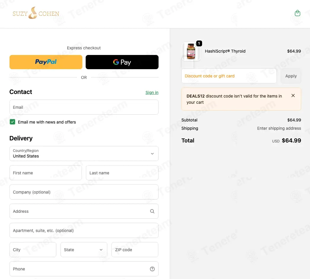Image resolution: width=310 pixels, height=279 pixels.
Task: Open the Country/Region dropdown
Action: (x=84, y=154)
